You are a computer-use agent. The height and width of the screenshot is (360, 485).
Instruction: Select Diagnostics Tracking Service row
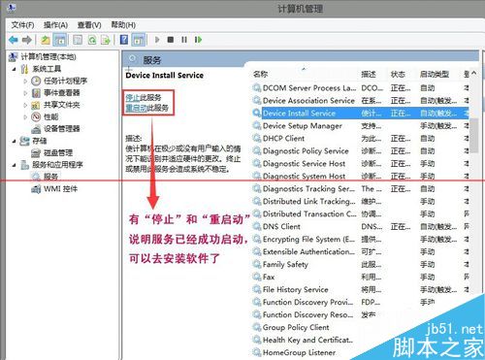(361, 188)
